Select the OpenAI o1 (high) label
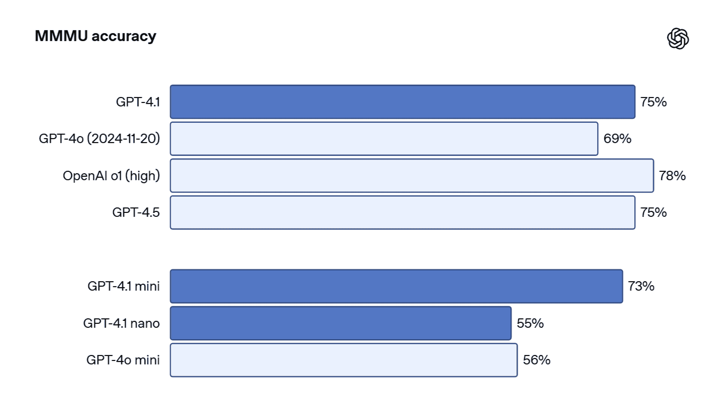This screenshot has height=411, width=714. coord(111,176)
